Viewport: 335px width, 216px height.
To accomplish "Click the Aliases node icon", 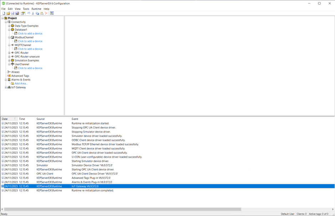I will click(9, 72).
